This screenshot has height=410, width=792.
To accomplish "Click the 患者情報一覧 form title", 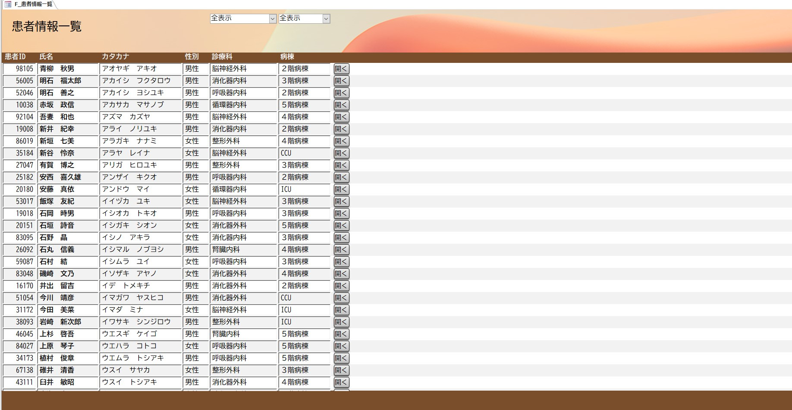I will (x=47, y=26).
